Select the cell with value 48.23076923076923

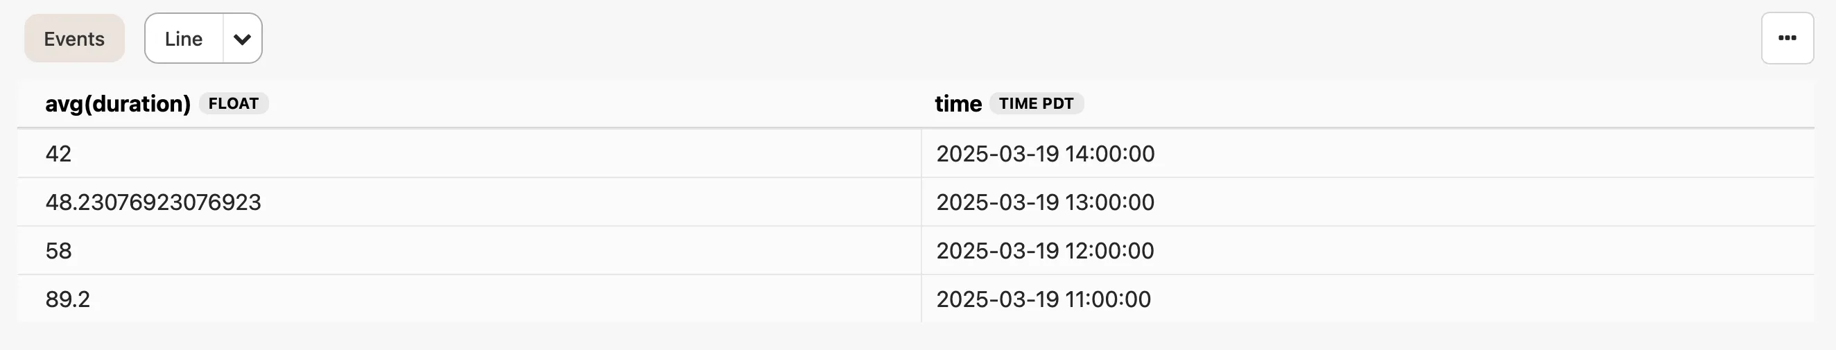[x=153, y=202]
